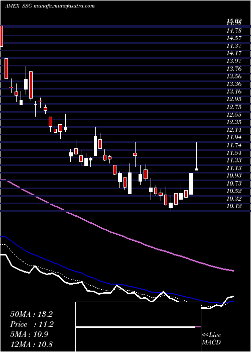Select the 11.33 price axis label
This screenshot has height=352, width=251.
point(234,160)
